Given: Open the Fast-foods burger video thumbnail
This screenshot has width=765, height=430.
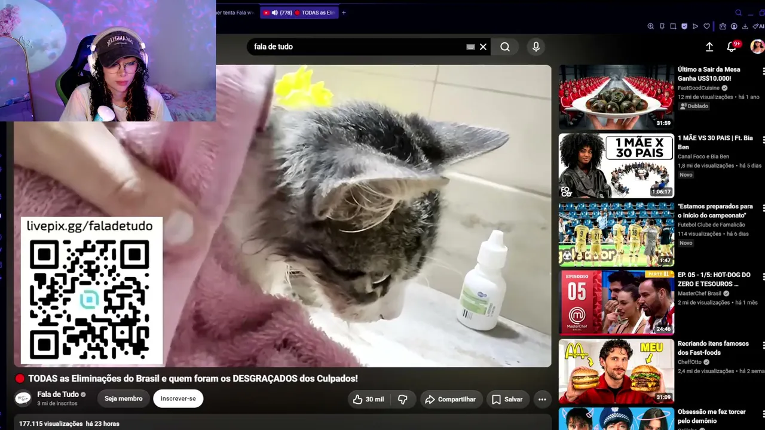Looking at the screenshot, I should pos(616,371).
